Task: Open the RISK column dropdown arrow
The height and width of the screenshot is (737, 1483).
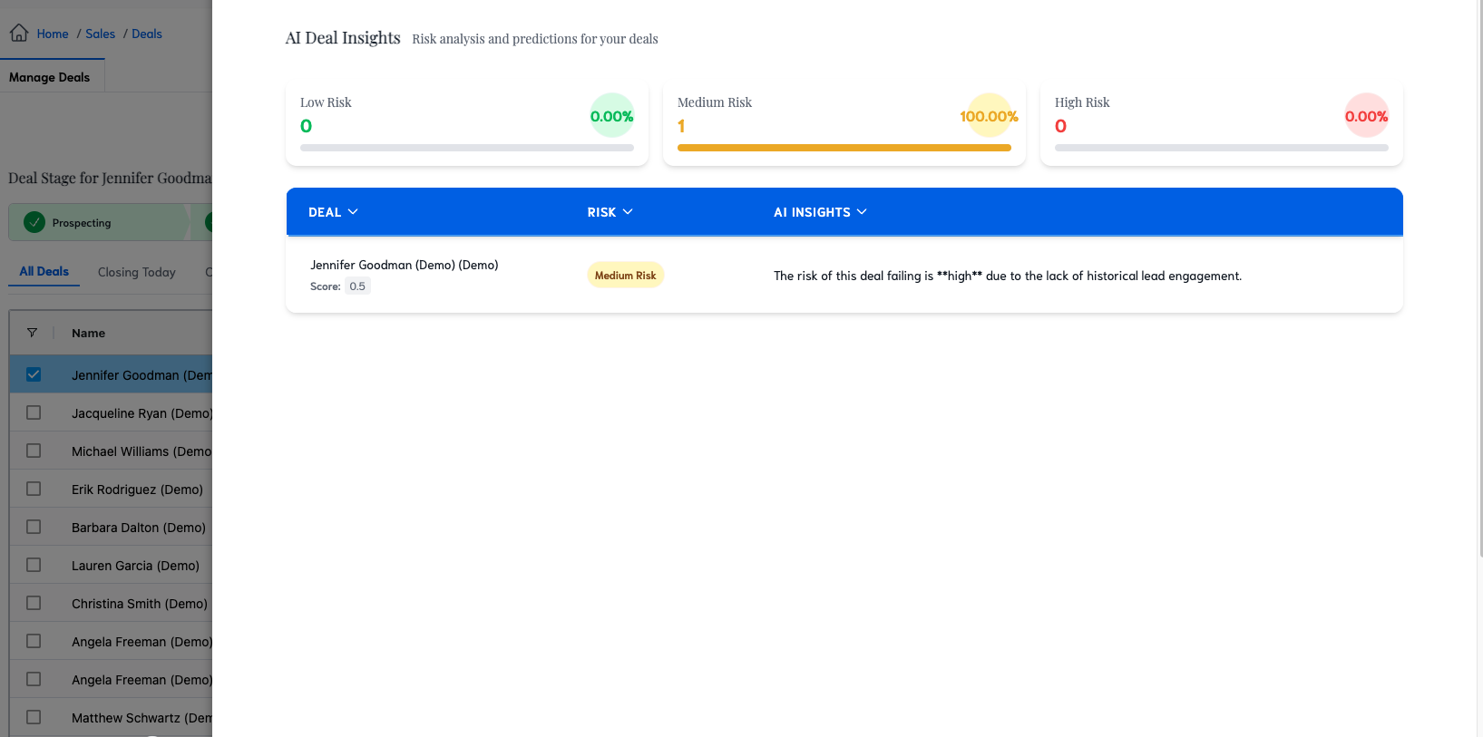Action: pyautogui.click(x=628, y=212)
